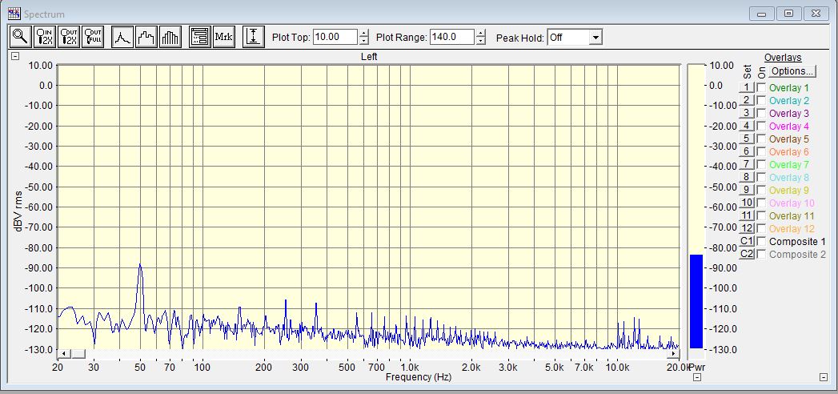Click horizontal scrollbar right arrow
838x394 pixels.
[673, 354]
